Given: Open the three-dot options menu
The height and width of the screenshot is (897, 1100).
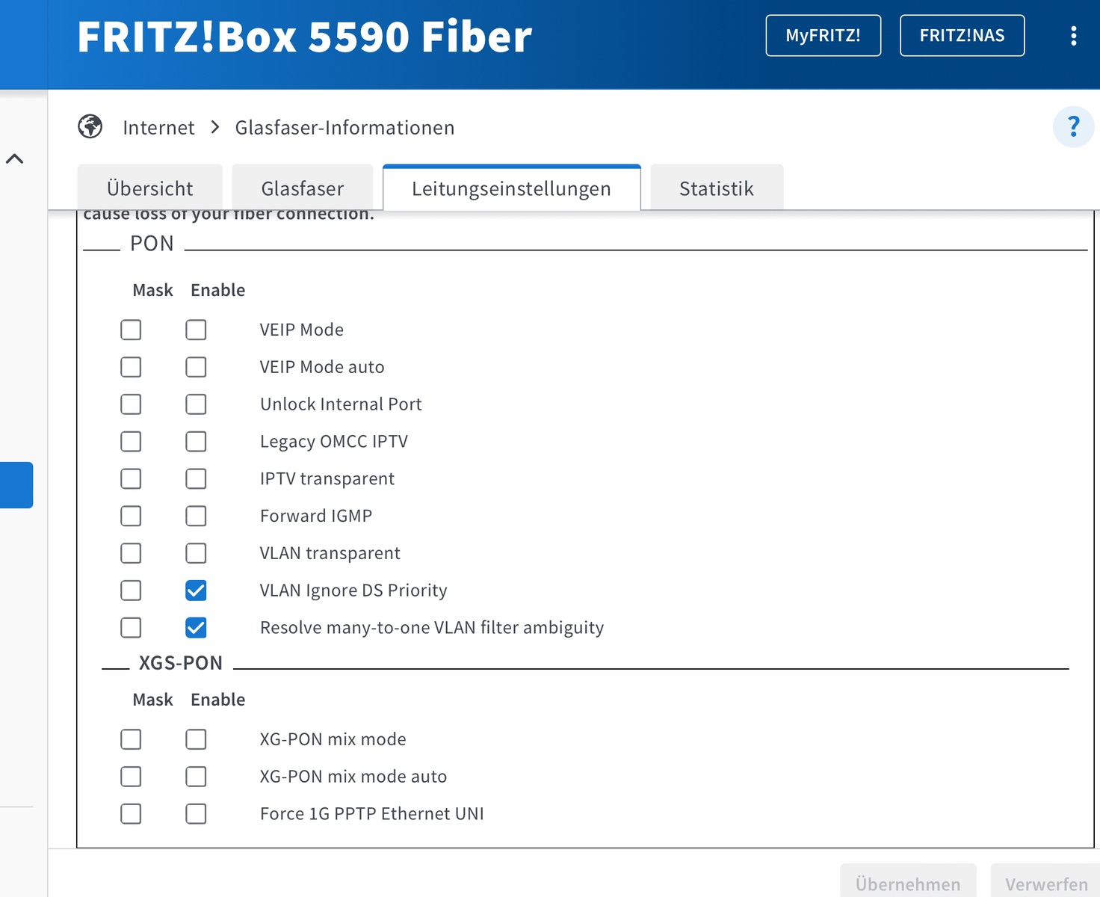Looking at the screenshot, I should coord(1073,36).
